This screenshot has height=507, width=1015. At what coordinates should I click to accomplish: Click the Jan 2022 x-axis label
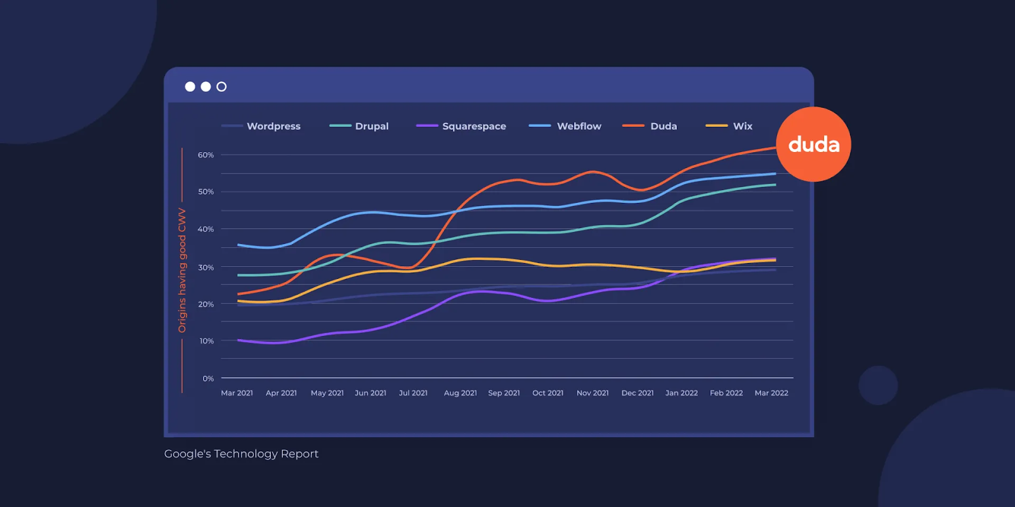tap(681, 393)
